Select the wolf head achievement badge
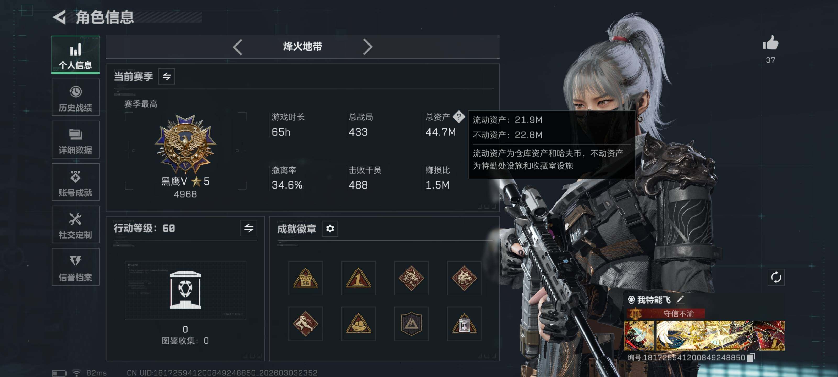This screenshot has width=838, height=377. [464, 278]
